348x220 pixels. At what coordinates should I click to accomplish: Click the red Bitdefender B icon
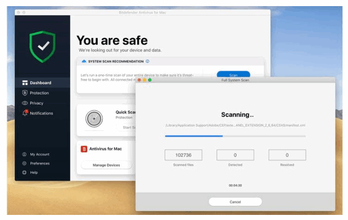click(x=84, y=149)
